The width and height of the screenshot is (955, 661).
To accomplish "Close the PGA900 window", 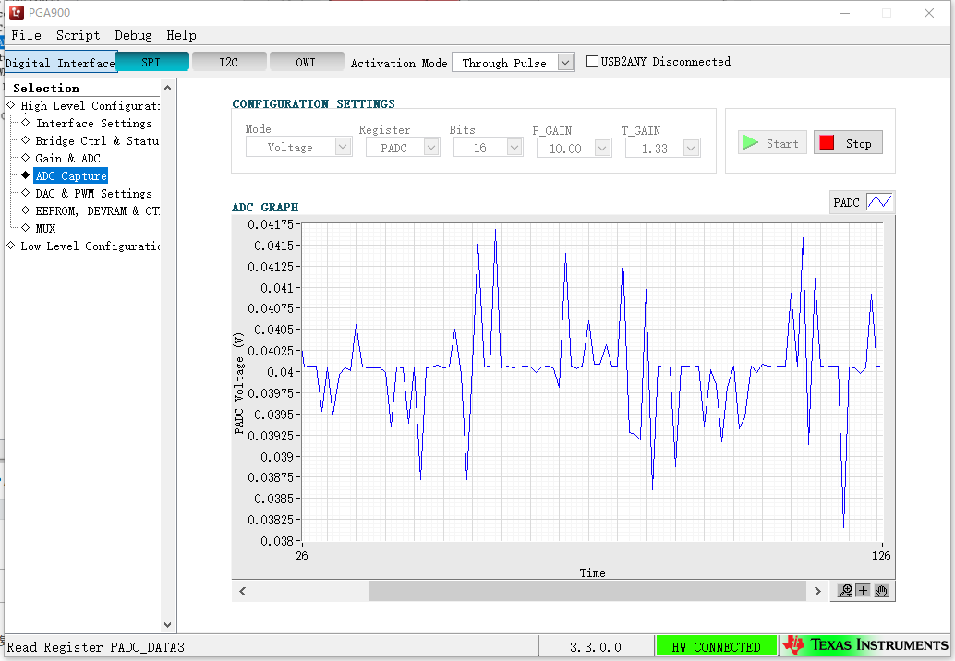I will click(929, 13).
